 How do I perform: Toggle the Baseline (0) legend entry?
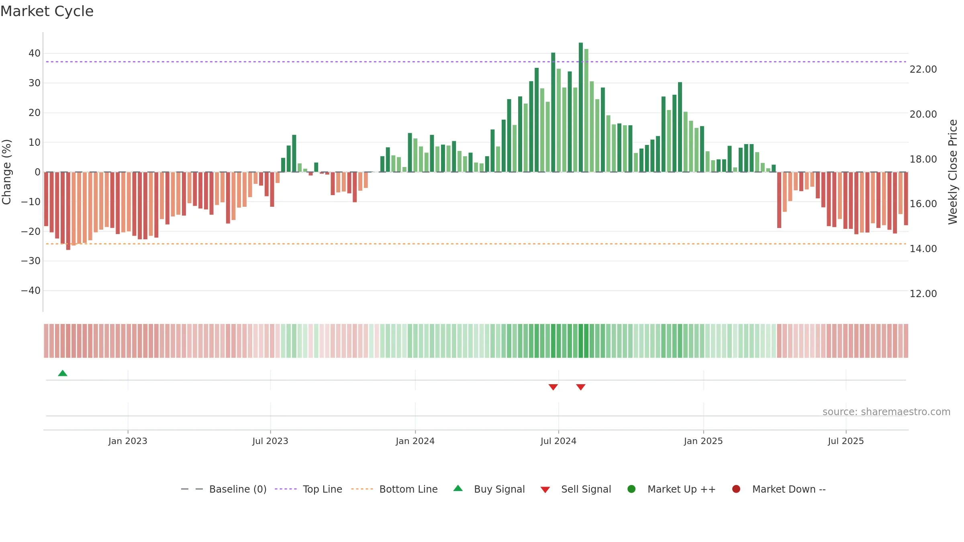[x=224, y=489]
